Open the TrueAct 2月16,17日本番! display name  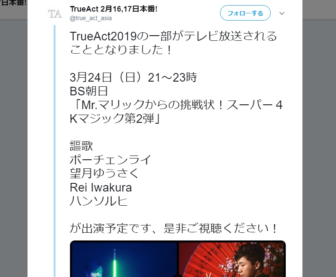114,9
